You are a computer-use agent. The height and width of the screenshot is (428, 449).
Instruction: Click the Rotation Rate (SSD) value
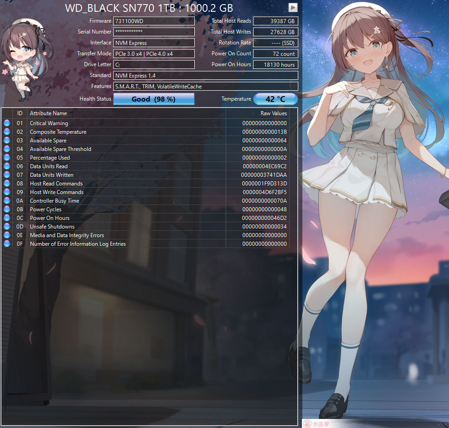pyautogui.click(x=276, y=43)
